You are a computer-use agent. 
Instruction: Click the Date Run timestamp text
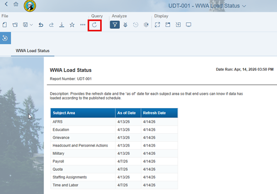245,69
